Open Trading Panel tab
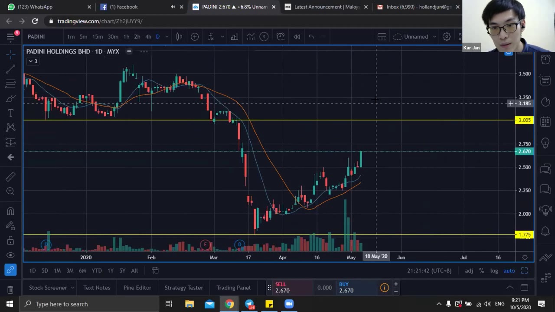This screenshot has width=555, height=312. point(234,288)
